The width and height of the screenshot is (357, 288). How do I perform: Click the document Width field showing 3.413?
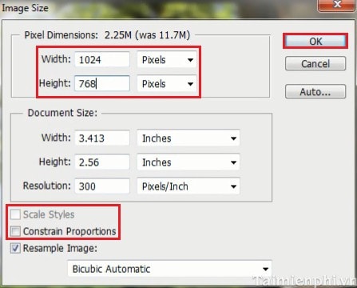point(102,138)
